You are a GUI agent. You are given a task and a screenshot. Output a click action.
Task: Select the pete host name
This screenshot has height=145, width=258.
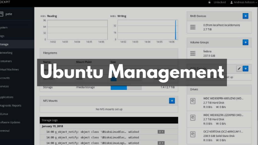[9, 14]
